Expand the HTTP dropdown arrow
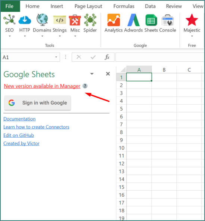This screenshot has height=221, width=205. tap(25, 36)
